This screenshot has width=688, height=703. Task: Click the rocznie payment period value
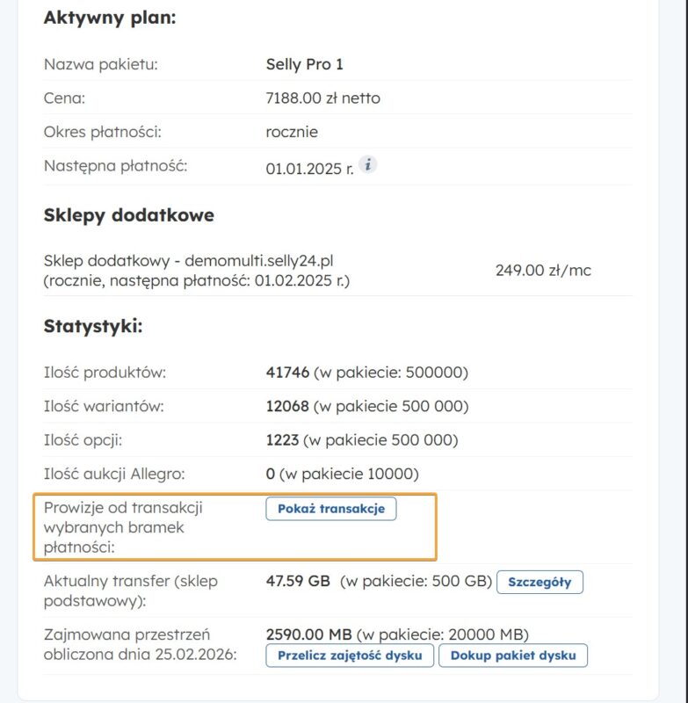click(292, 132)
